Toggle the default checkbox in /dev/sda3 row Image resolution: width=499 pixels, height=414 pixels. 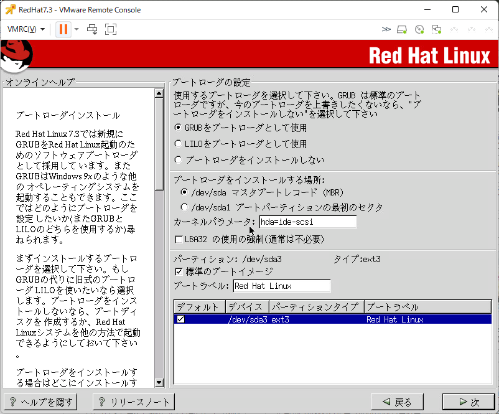(180, 319)
